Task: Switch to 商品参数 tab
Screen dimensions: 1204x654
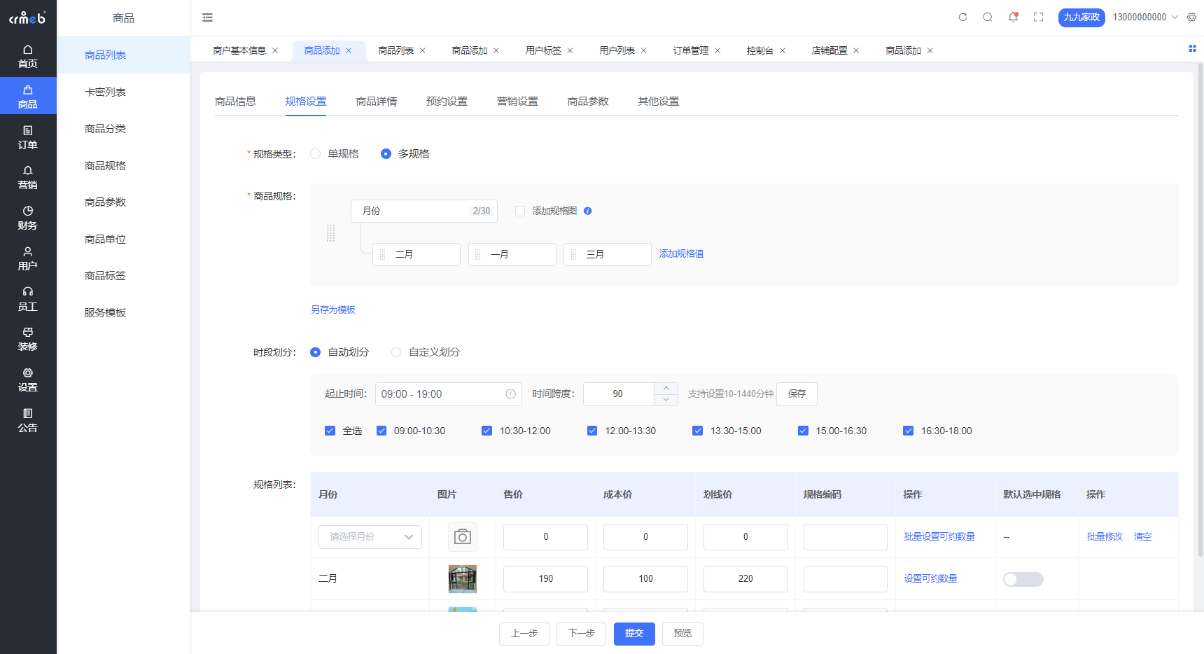Action: point(588,102)
